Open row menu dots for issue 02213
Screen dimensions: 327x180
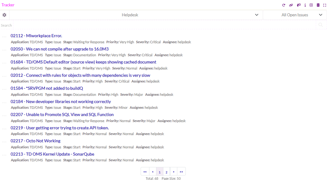pos(4,155)
